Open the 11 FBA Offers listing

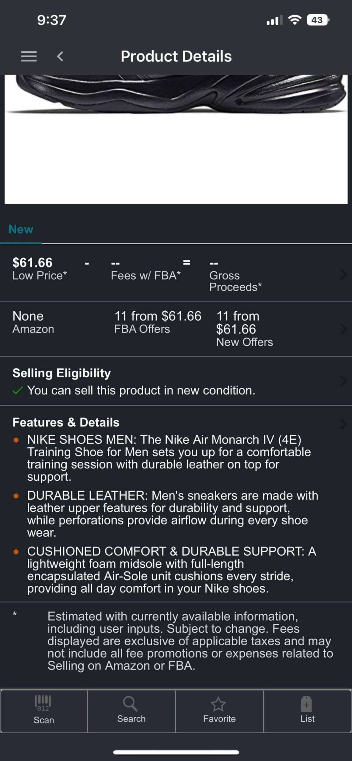tap(158, 322)
